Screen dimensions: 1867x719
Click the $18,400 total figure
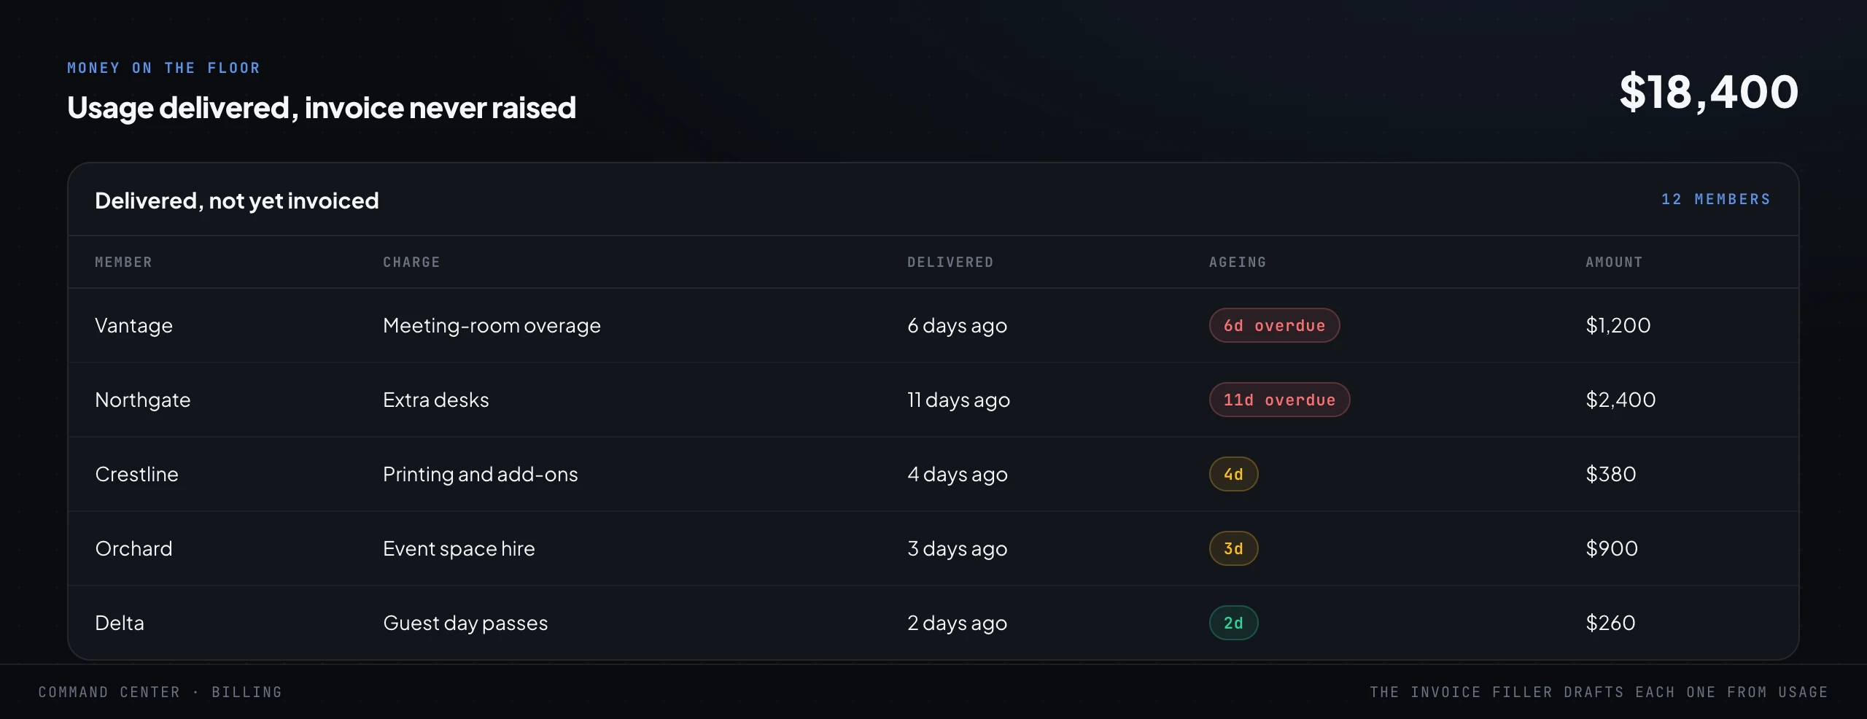(x=1709, y=93)
